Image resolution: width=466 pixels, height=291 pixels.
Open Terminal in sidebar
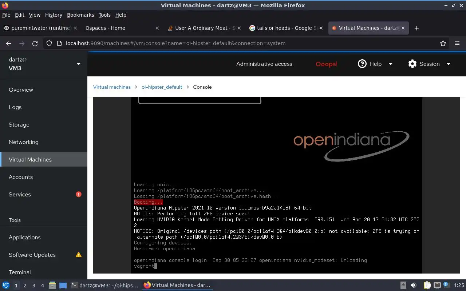(44, 272)
